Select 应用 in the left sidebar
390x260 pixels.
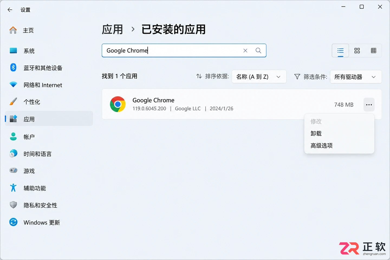49,119
